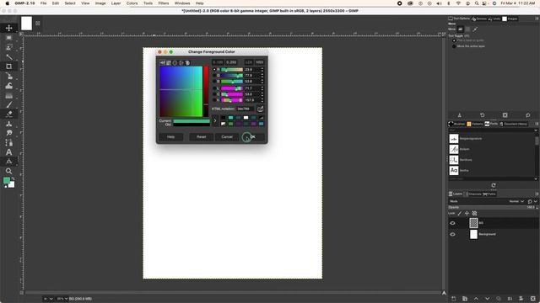
Task: Save tool preset in Tool Options
Action: pos(459,115)
